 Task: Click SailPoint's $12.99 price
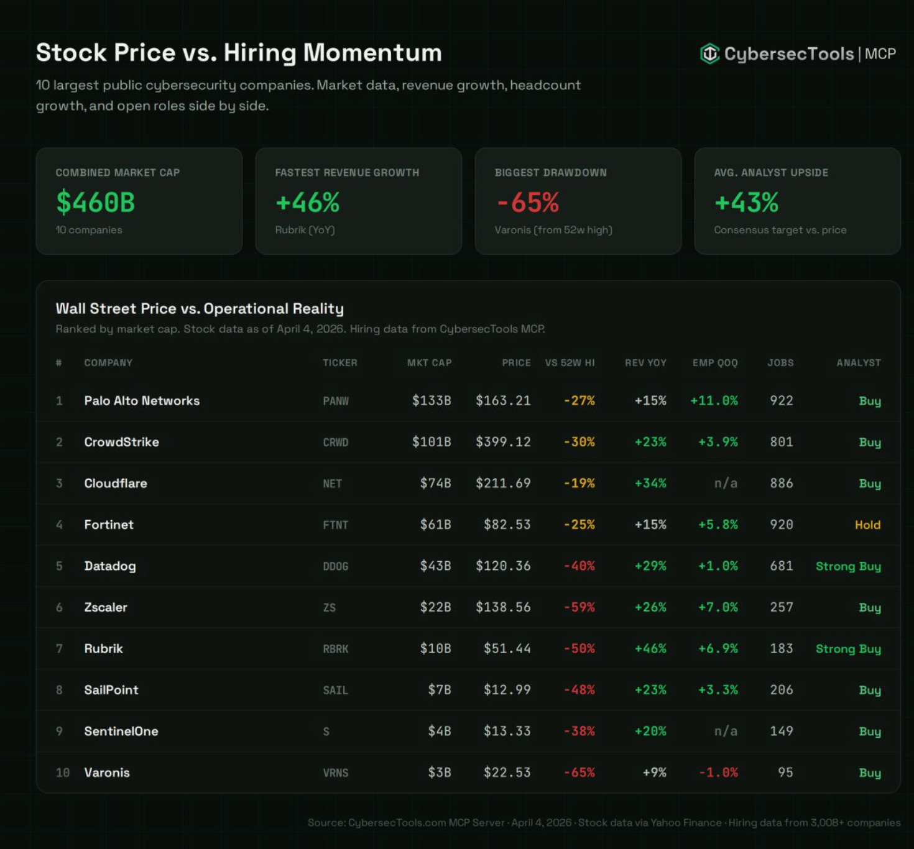pos(507,690)
